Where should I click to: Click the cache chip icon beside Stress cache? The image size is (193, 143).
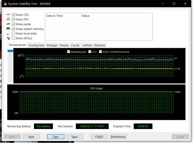[8, 24]
